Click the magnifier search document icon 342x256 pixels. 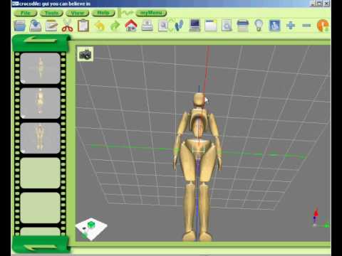(x=163, y=26)
